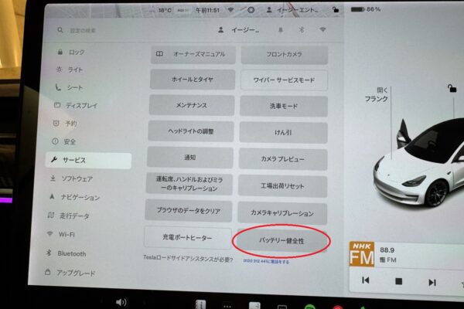Viewport: 464px width, 309px height.
Task: Stop the FM radio playback
Action: [399, 282]
